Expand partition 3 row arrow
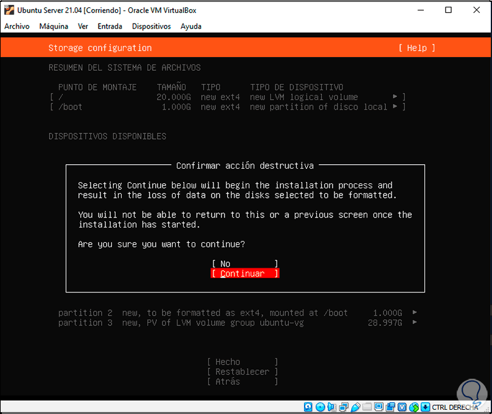Viewport: 492px width, 414px height. 414,322
